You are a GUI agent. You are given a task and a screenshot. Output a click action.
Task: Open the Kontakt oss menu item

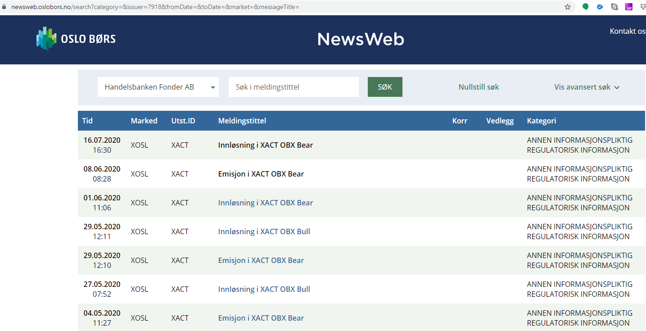click(628, 31)
